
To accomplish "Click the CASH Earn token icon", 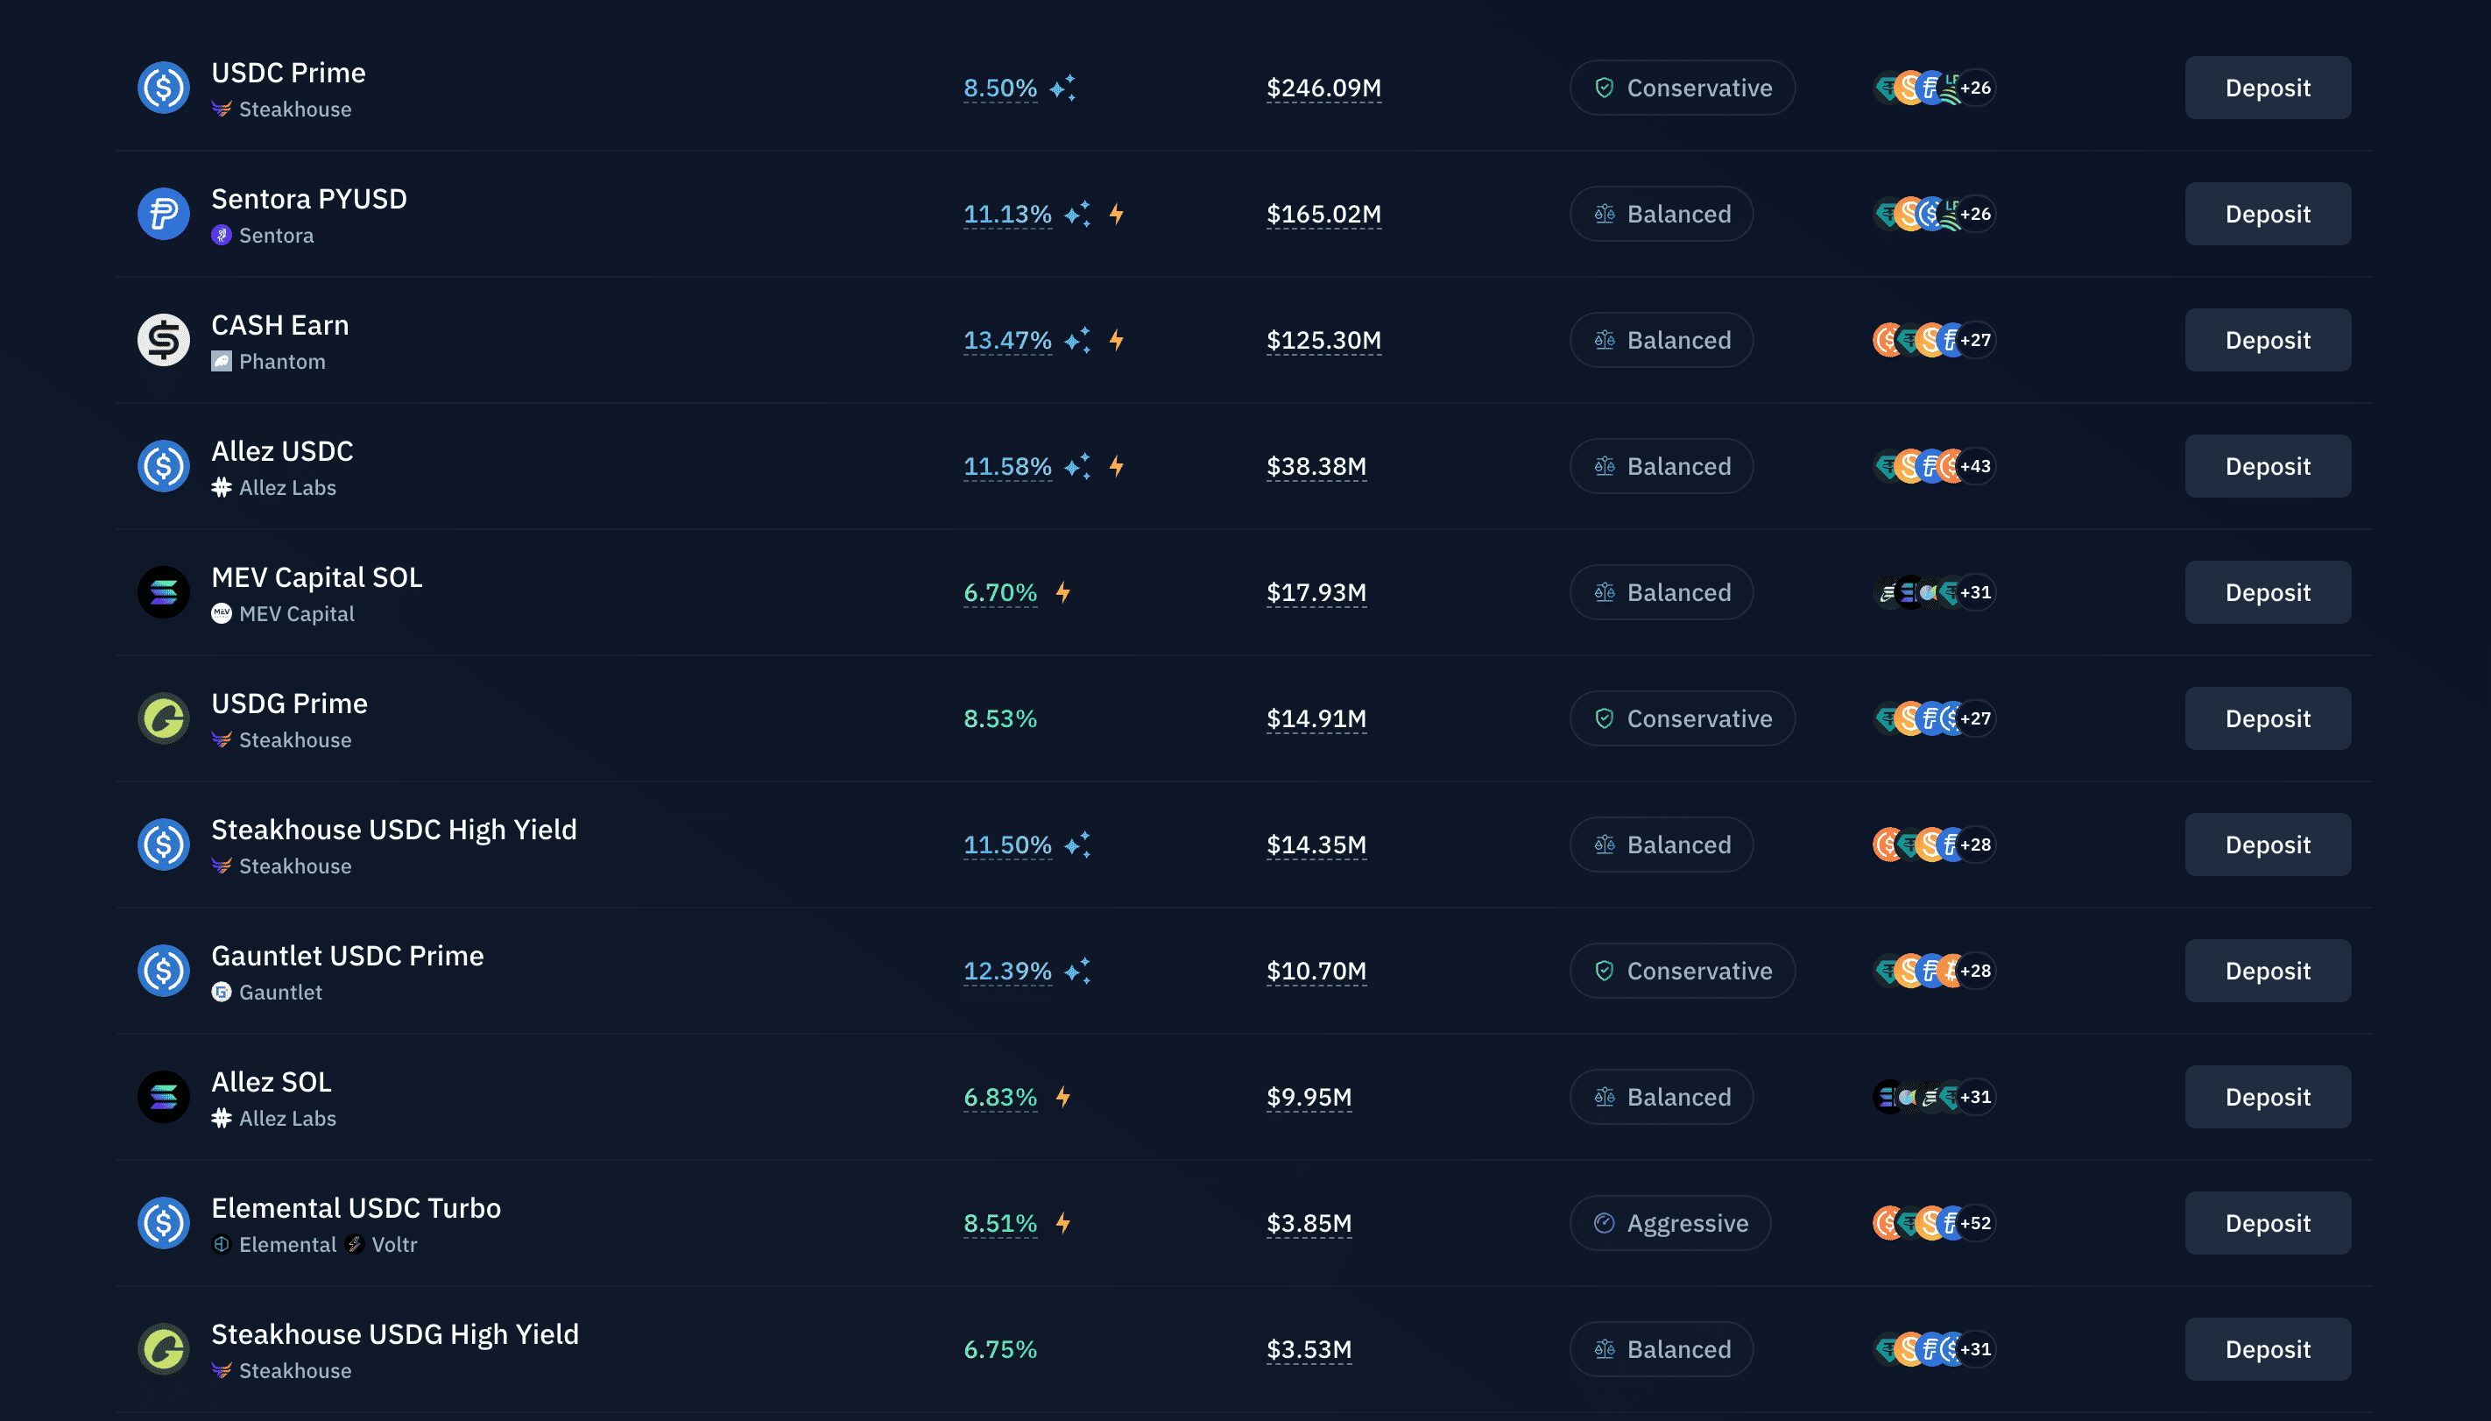I will [x=163, y=340].
